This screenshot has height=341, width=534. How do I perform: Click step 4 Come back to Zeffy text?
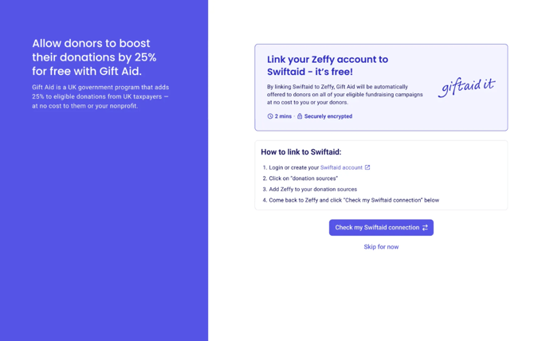tap(351, 200)
